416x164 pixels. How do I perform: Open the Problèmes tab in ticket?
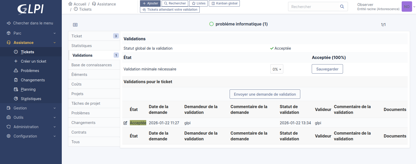[x=94, y=113]
